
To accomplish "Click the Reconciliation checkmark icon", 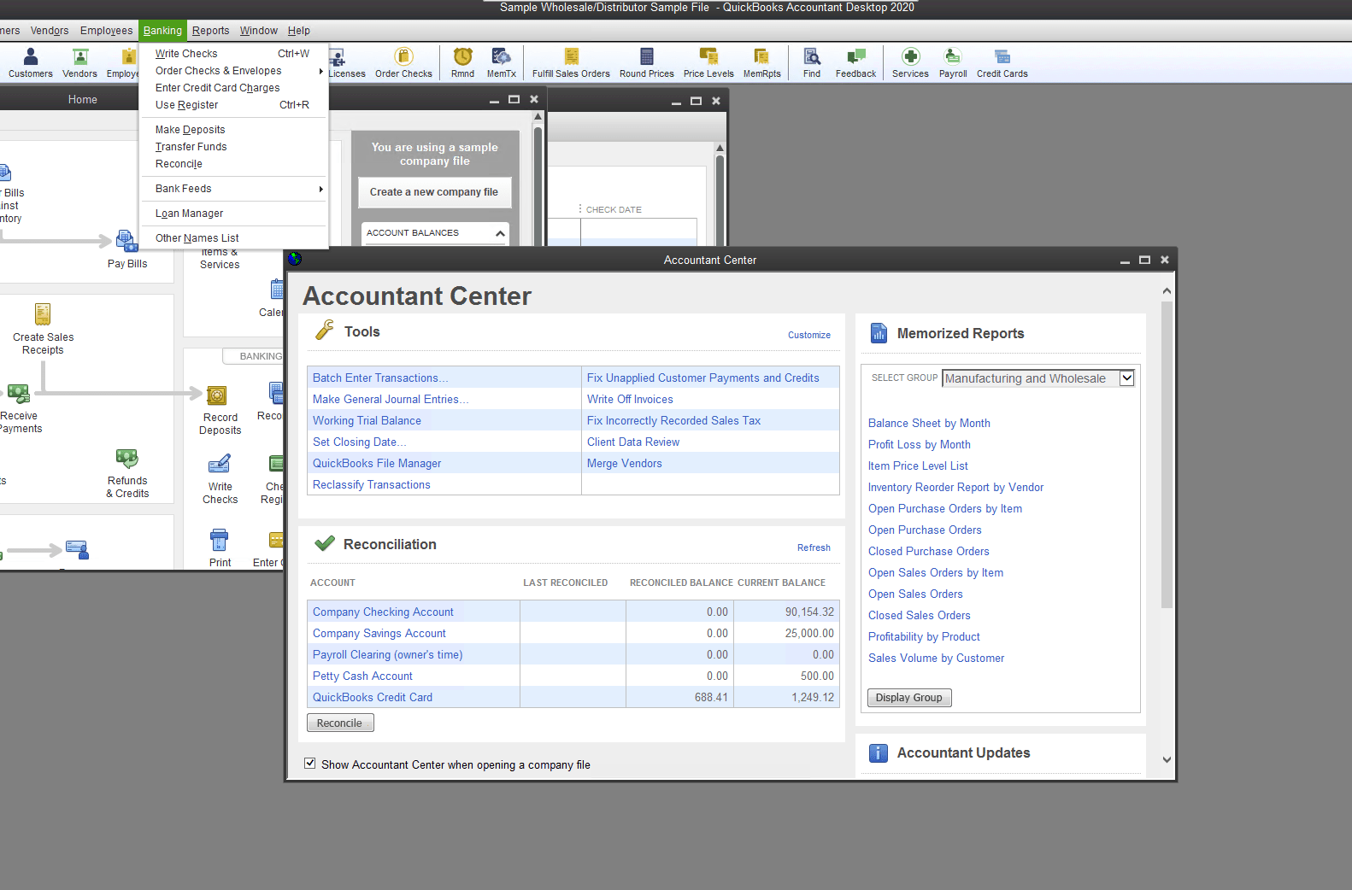I will 325,543.
